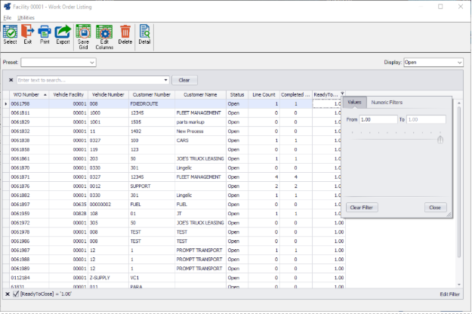
Task: Click the Export toolbar icon
Action: (63, 35)
